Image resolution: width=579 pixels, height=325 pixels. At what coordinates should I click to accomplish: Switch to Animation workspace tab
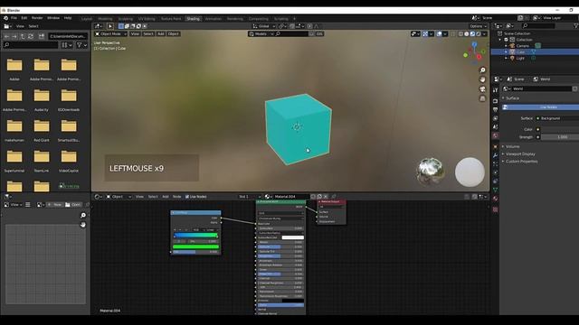point(214,18)
